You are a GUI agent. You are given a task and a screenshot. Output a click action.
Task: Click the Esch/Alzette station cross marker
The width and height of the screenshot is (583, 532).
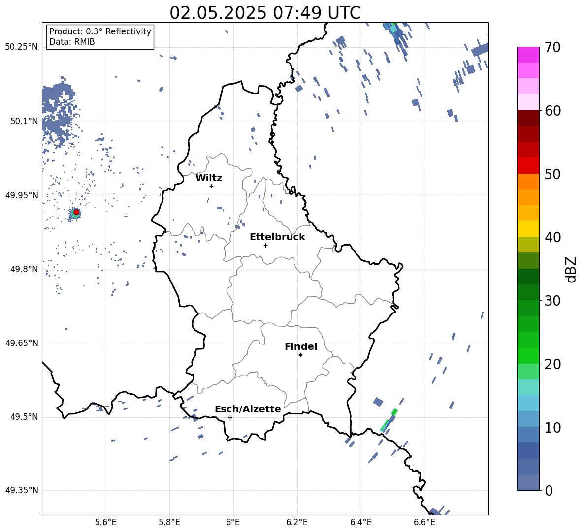coord(230,417)
